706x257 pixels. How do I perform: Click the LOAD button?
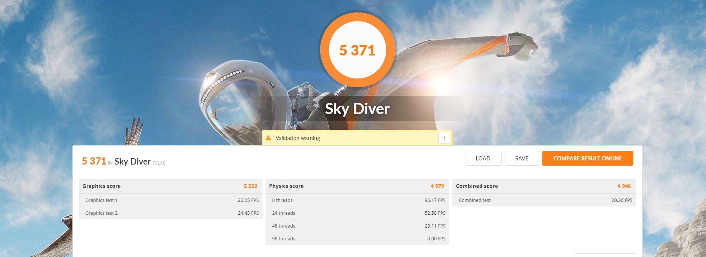[483, 159]
